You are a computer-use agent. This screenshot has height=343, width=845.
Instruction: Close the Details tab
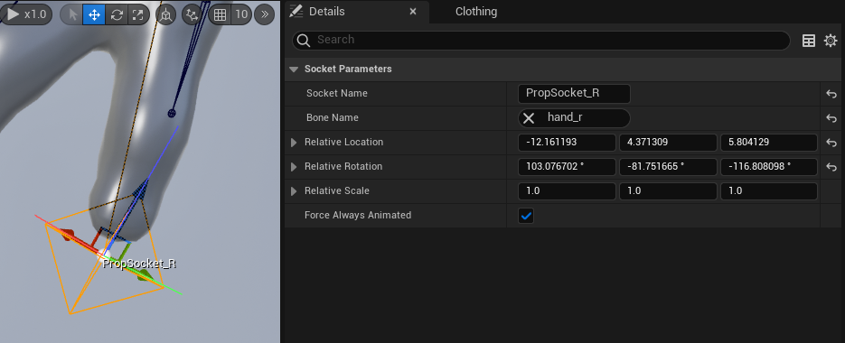(x=413, y=12)
